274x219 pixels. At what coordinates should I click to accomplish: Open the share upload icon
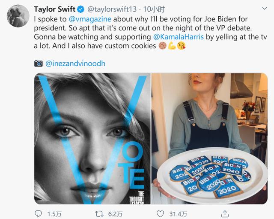tap(225, 213)
